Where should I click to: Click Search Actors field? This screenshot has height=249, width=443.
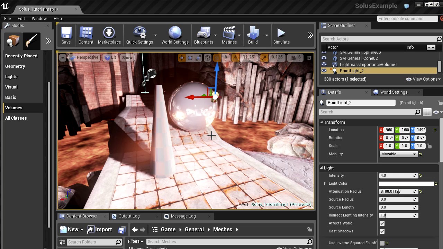pos(378,39)
